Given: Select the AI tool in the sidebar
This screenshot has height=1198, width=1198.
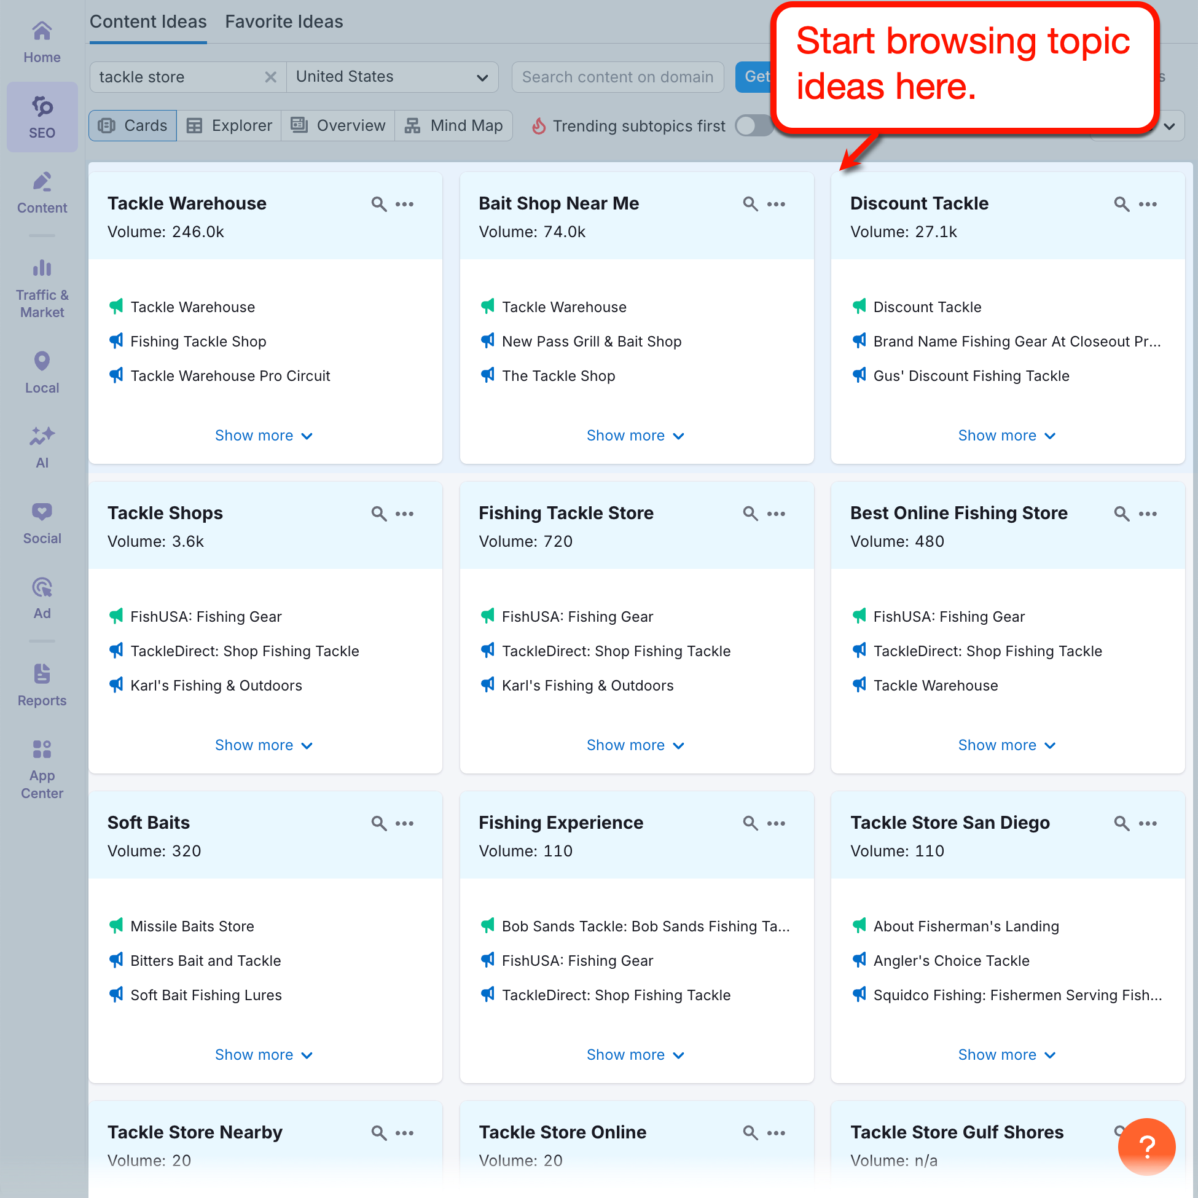Looking at the screenshot, I should (x=41, y=445).
